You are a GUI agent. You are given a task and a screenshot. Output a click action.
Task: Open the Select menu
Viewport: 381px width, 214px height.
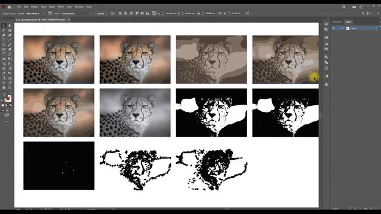(x=52, y=7)
